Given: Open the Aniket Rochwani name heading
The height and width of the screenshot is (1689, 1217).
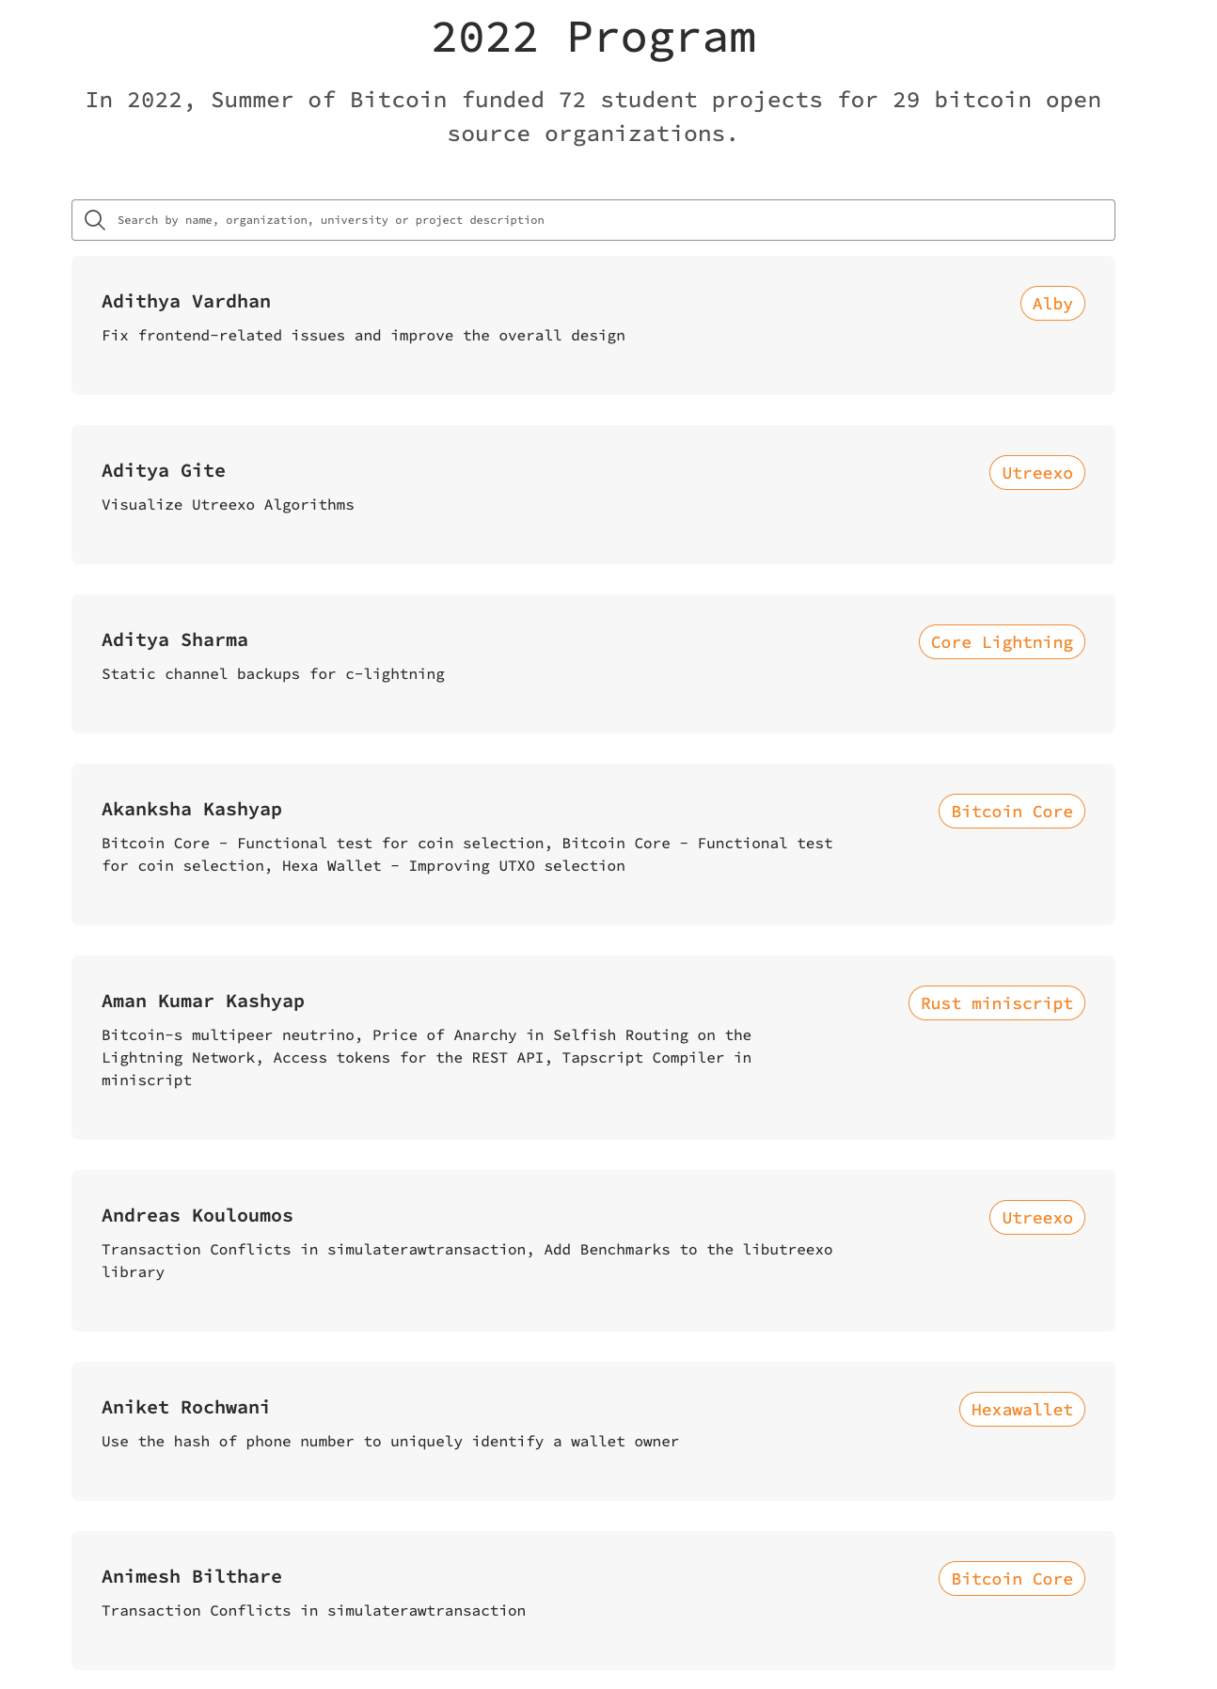Looking at the screenshot, I should tap(186, 1408).
